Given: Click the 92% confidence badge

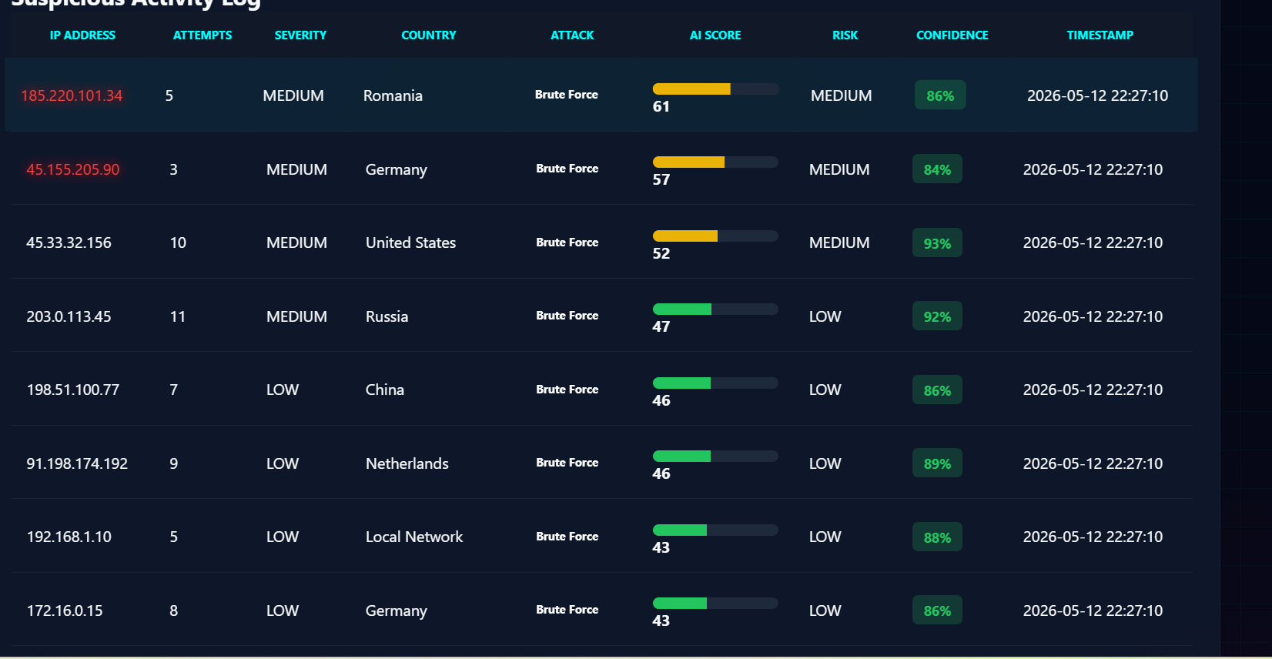Looking at the screenshot, I should 937,316.
